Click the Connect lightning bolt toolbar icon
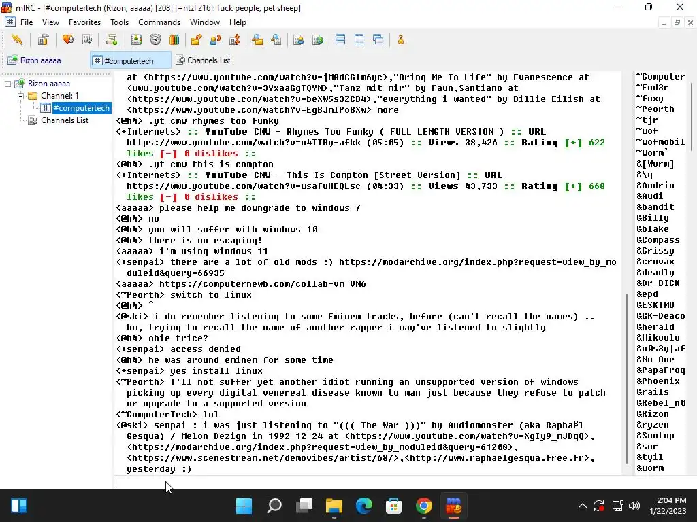Image resolution: width=697 pixels, height=522 pixels. [x=17, y=40]
